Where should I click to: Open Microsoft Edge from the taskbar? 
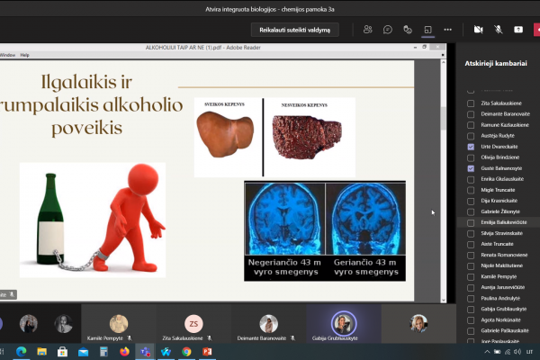(22, 352)
